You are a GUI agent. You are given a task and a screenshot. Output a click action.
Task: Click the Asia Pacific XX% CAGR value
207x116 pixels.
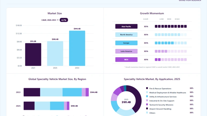click(x=146, y=26)
